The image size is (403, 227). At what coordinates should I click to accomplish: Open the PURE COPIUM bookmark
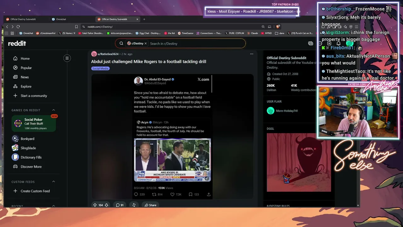point(234,33)
